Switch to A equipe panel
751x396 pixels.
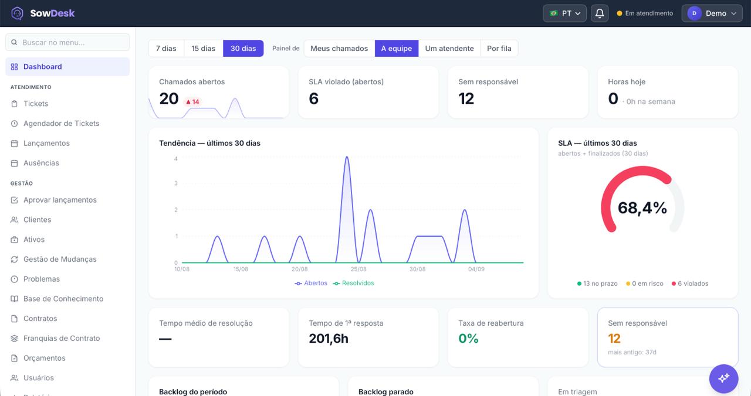point(397,49)
